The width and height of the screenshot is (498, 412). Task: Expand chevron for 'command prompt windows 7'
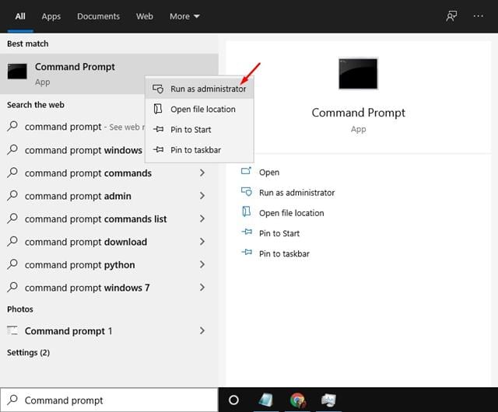(202, 288)
